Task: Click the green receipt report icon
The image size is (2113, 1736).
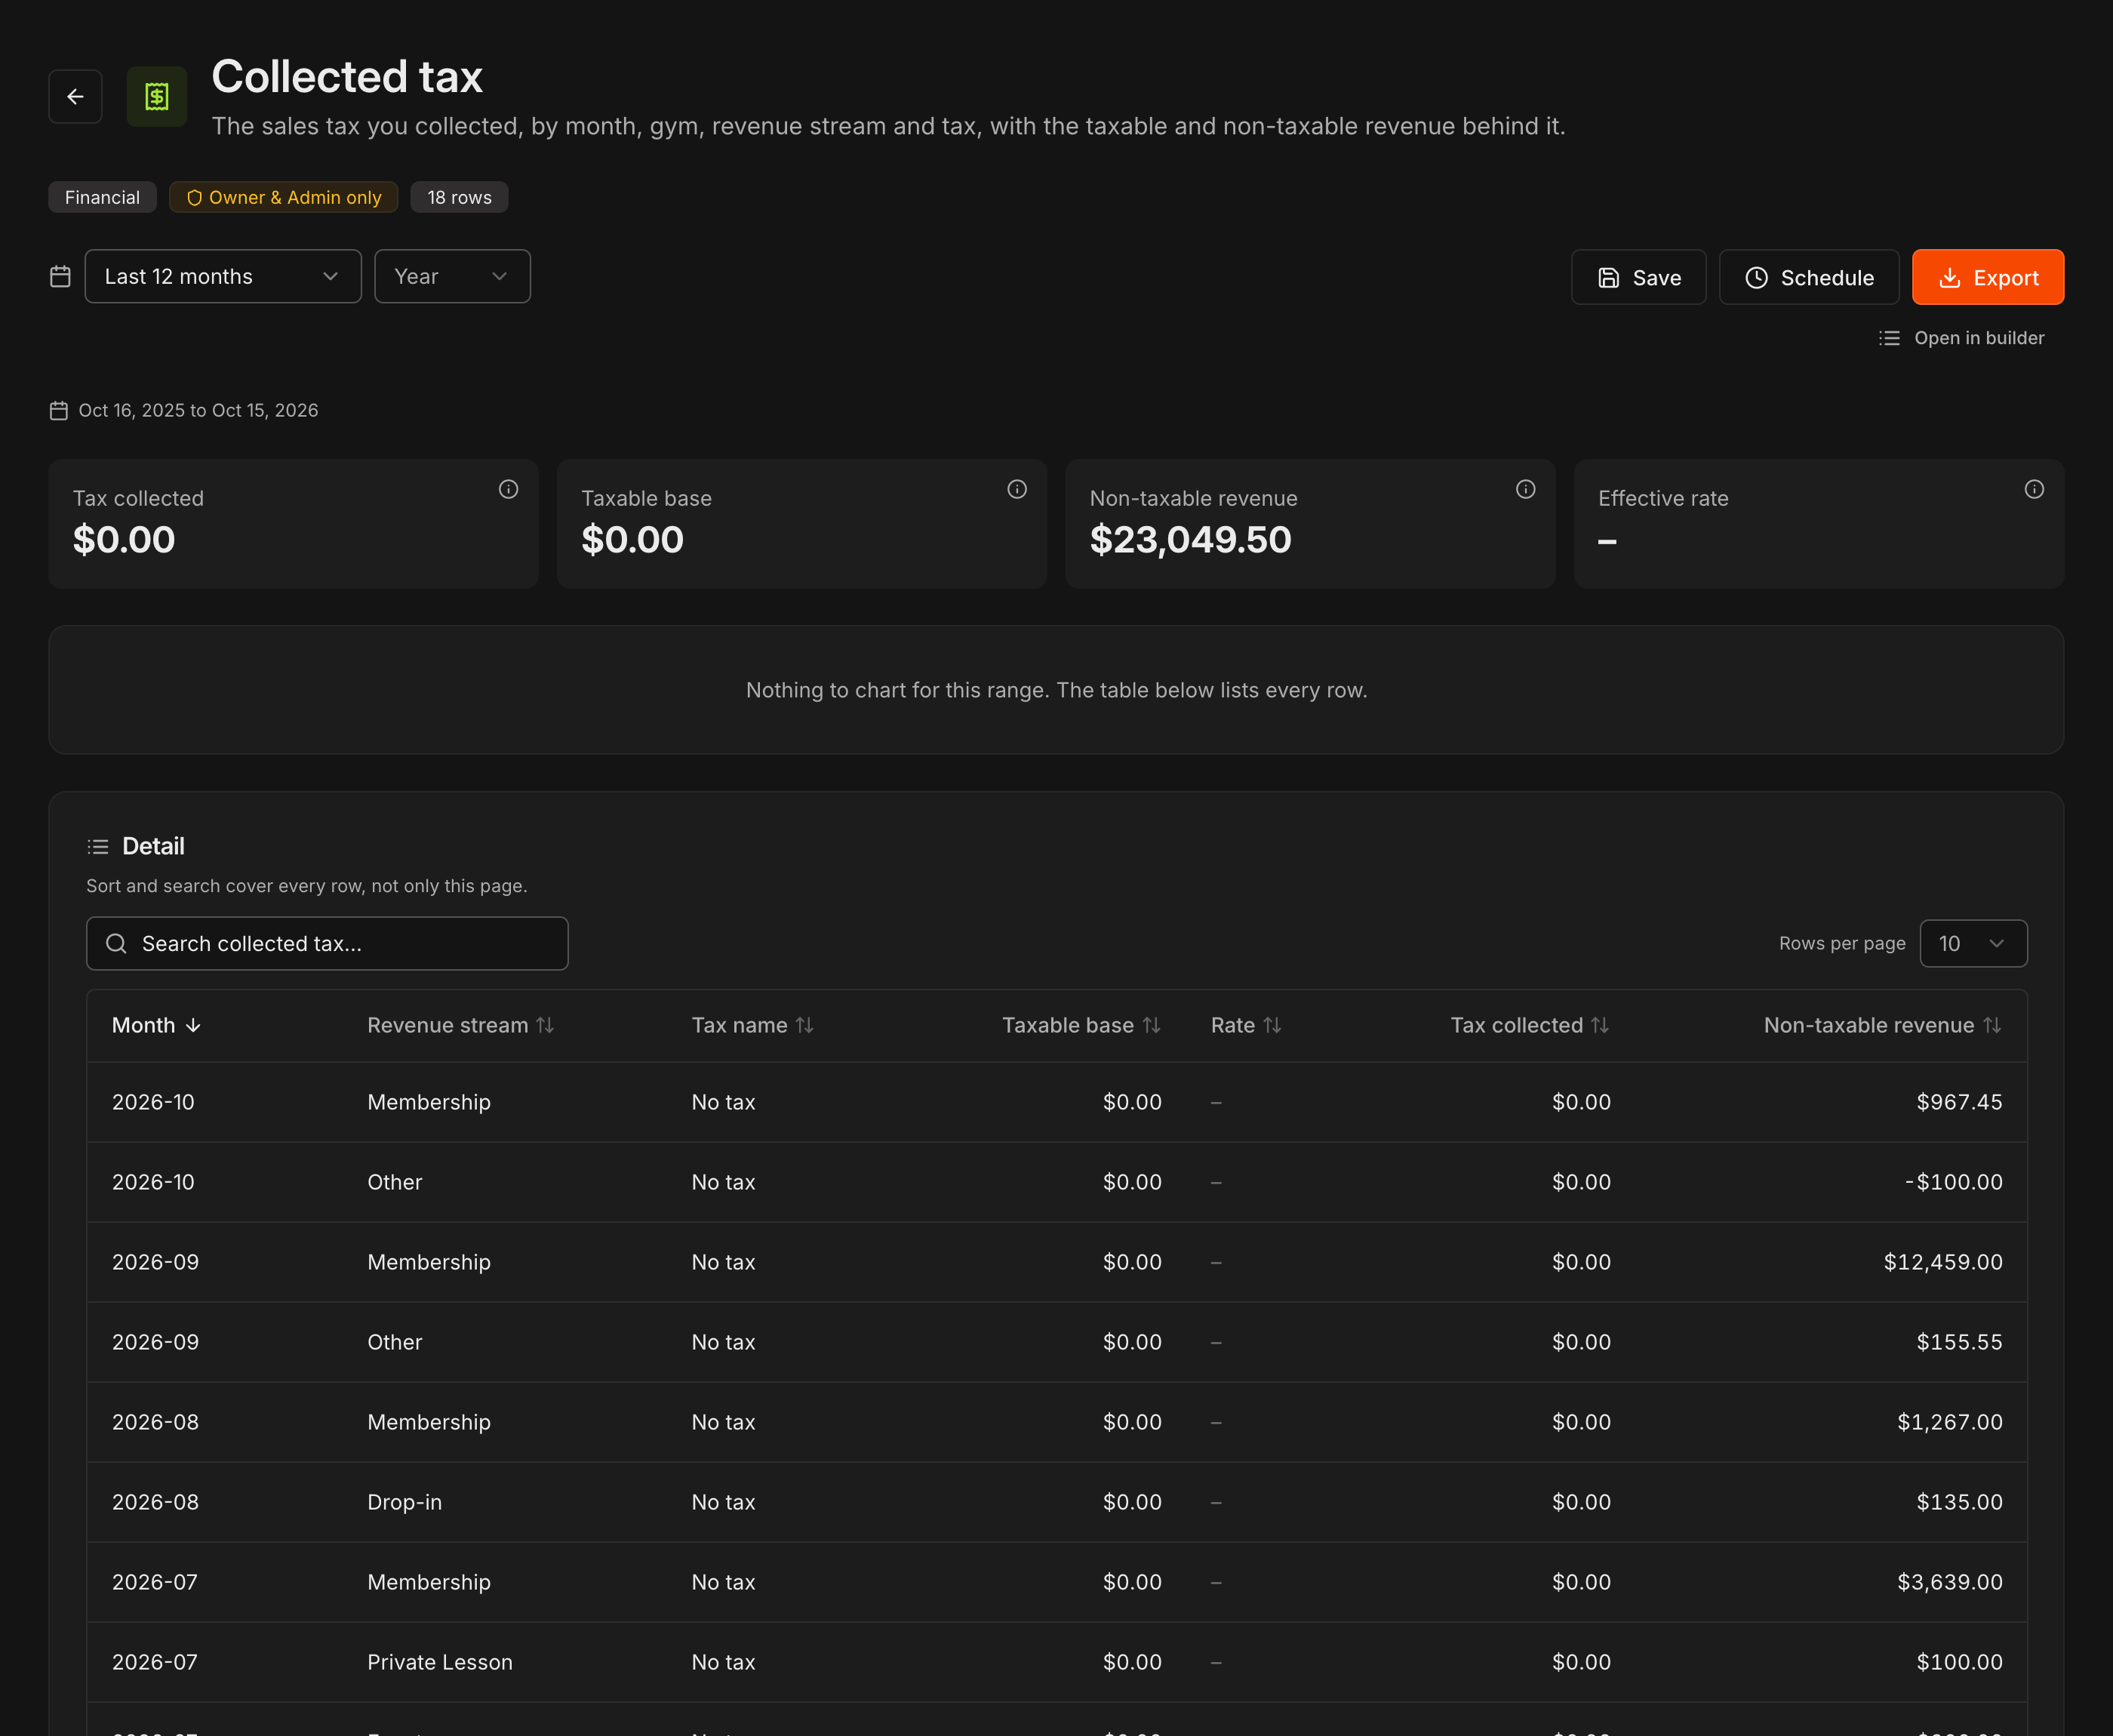Action: tap(157, 97)
